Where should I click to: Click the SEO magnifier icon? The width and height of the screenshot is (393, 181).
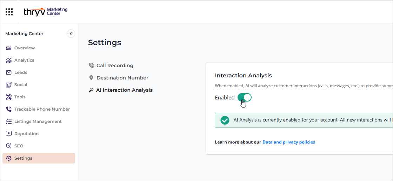pos(9,146)
